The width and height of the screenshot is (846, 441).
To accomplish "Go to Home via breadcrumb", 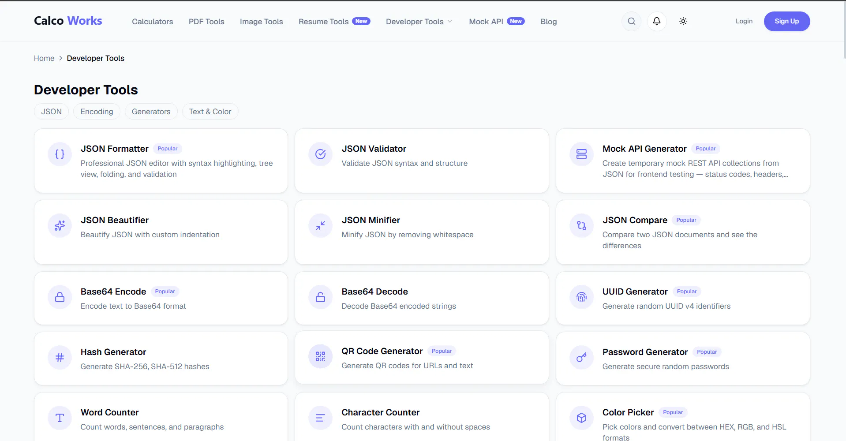I will coord(44,58).
